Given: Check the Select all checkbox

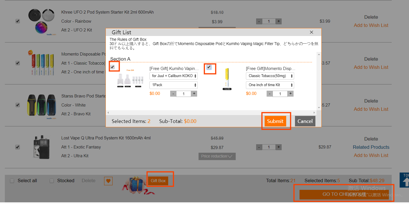Looking at the screenshot, I should tap(12, 181).
